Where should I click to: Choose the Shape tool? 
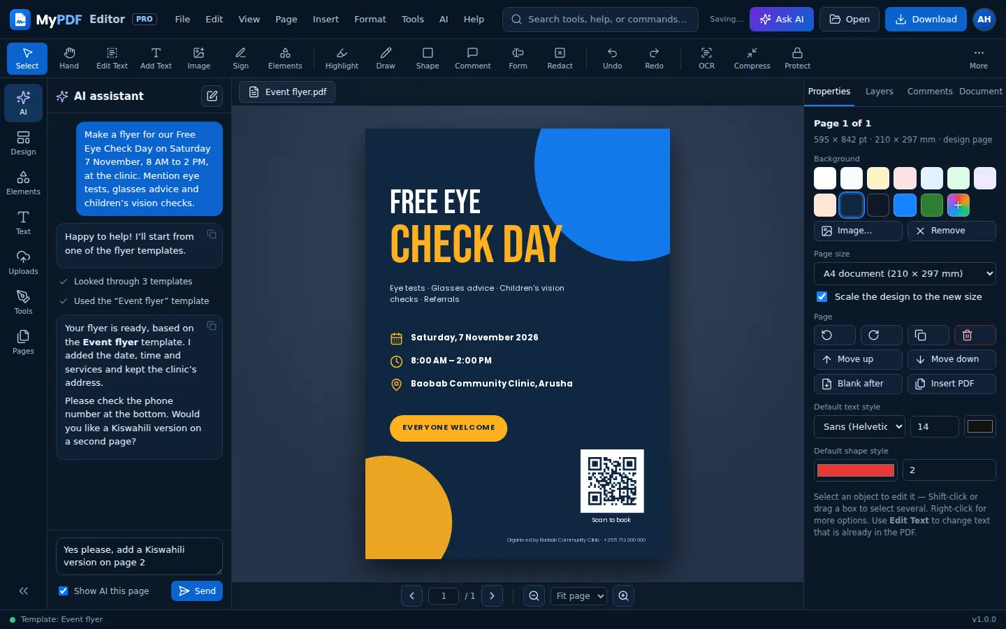428,58
